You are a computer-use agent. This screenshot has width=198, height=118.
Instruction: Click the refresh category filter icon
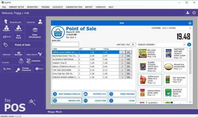click(x=189, y=45)
